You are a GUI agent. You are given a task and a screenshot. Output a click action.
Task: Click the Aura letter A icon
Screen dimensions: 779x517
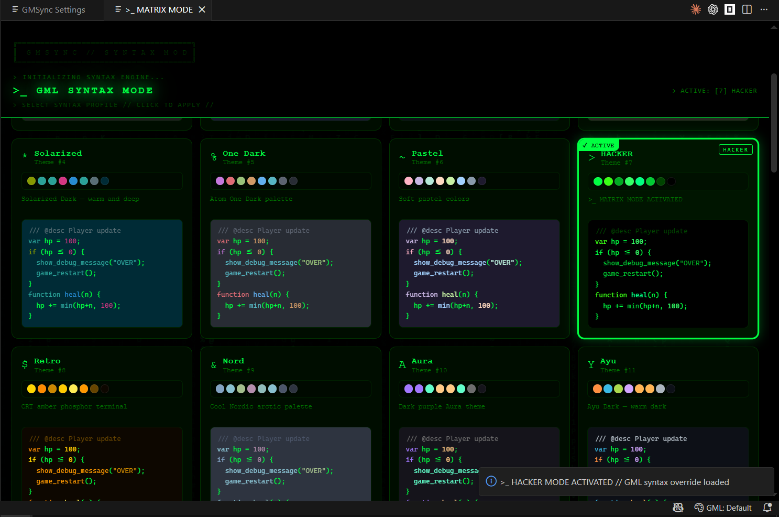[402, 364]
